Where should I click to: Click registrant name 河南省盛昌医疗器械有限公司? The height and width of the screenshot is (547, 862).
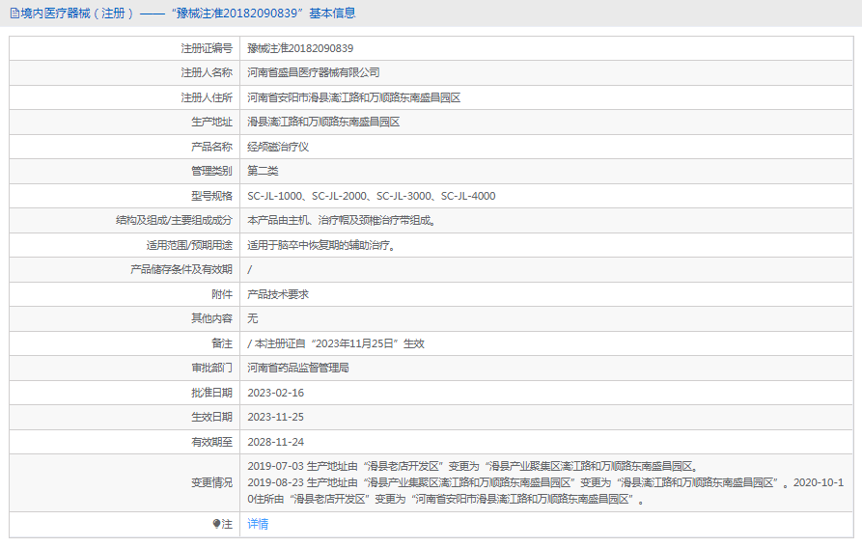(x=314, y=72)
